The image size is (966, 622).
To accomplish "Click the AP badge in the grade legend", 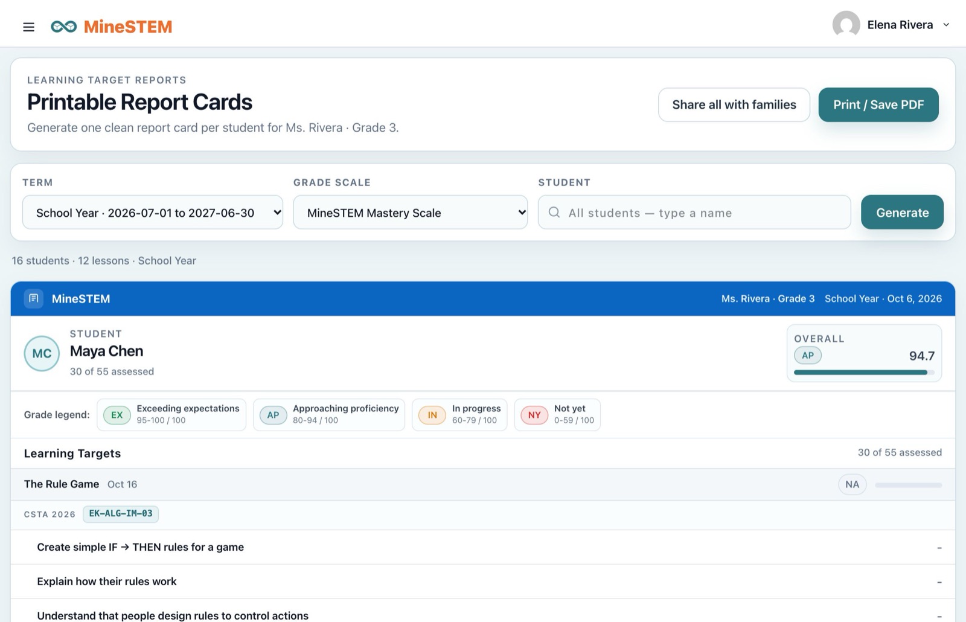I will pyautogui.click(x=273, y=415).
